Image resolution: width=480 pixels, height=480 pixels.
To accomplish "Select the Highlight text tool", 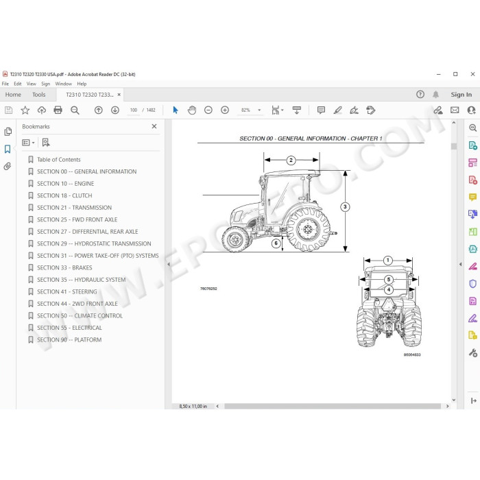I will pos(337,110).
